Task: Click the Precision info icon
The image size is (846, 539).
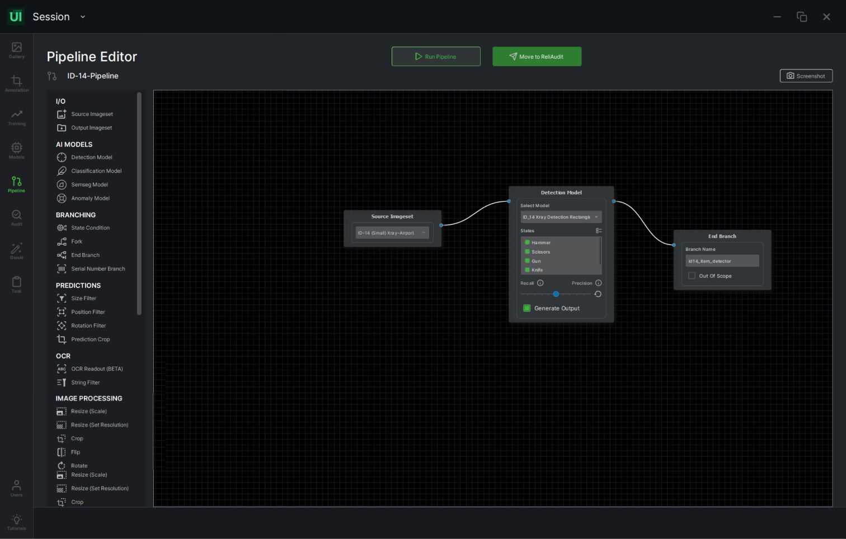Action: click(x=599, y=283)
